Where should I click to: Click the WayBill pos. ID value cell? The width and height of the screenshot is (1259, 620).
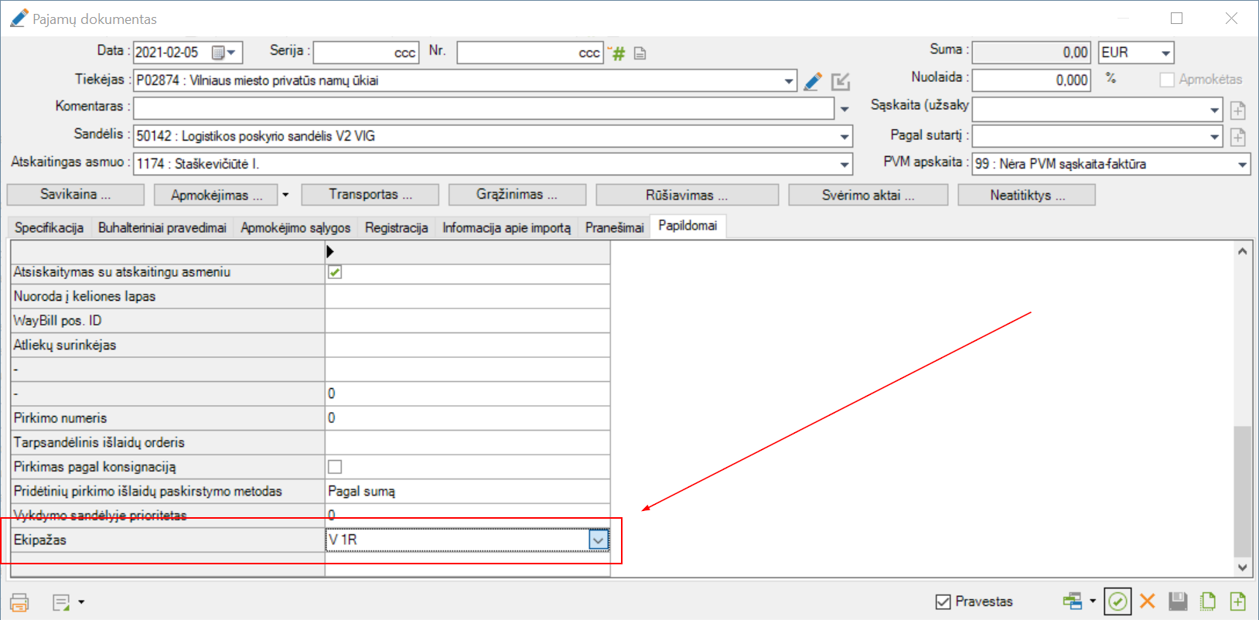467,321
